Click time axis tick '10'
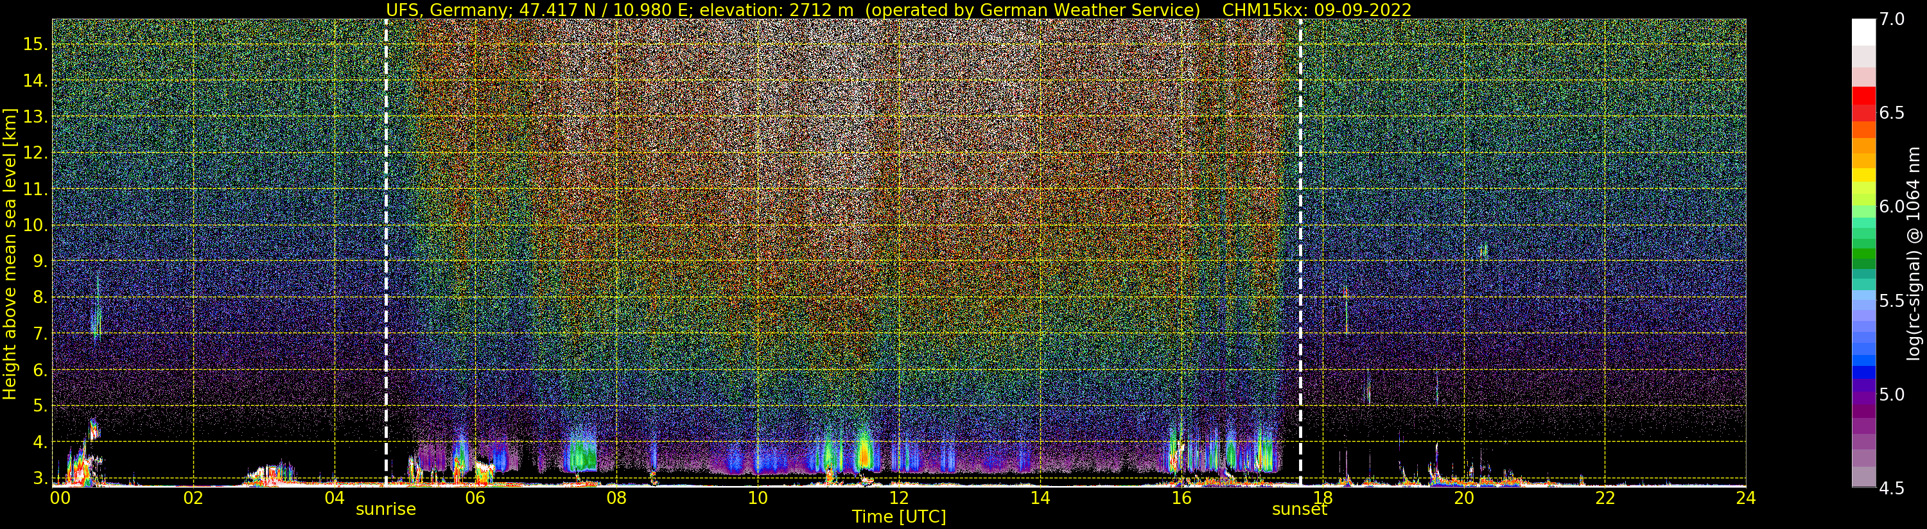 758,498
